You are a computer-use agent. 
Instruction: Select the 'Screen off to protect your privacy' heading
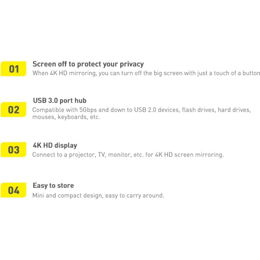[x=88, y=64]
